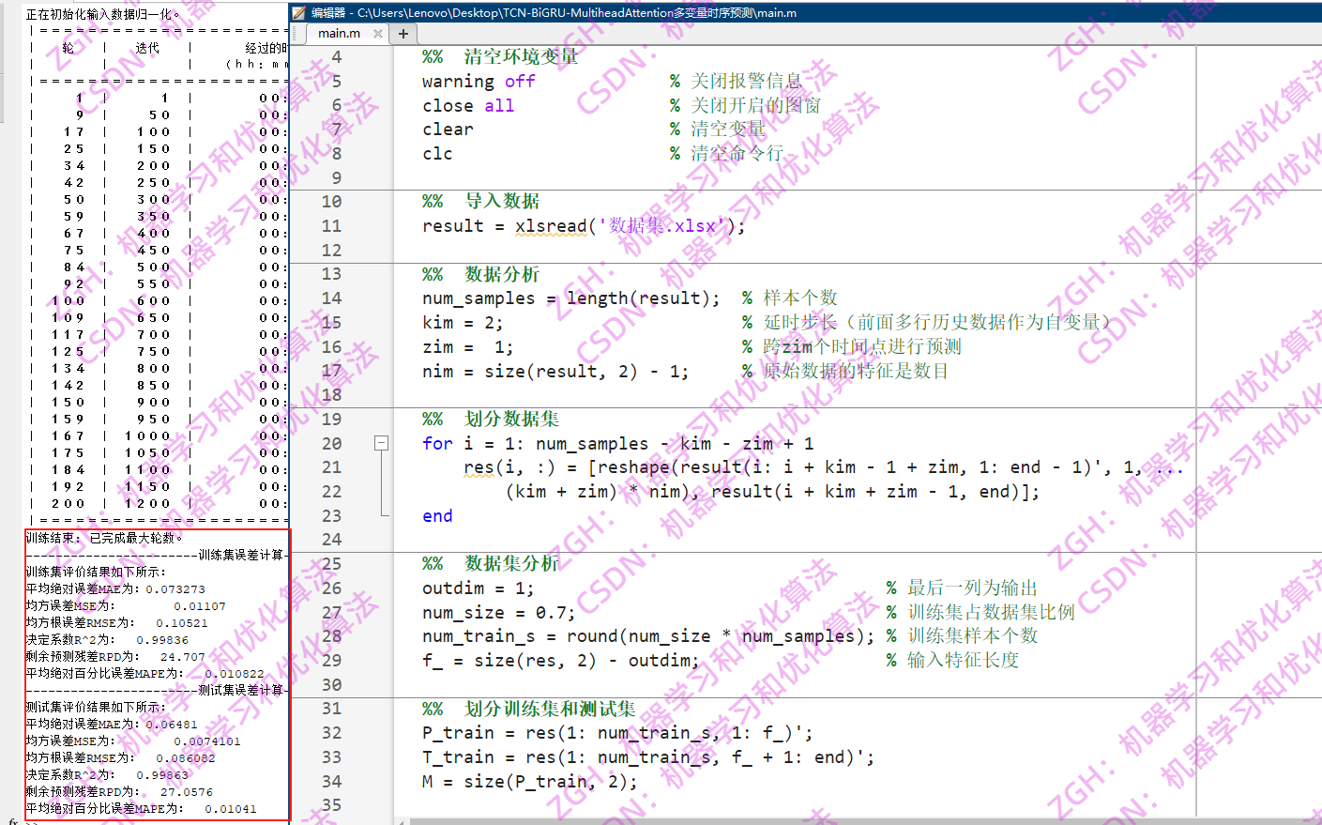Click line number 19 in the gutter
The width and height of the screenshot is (1322, 825).
tap(331, 420)
